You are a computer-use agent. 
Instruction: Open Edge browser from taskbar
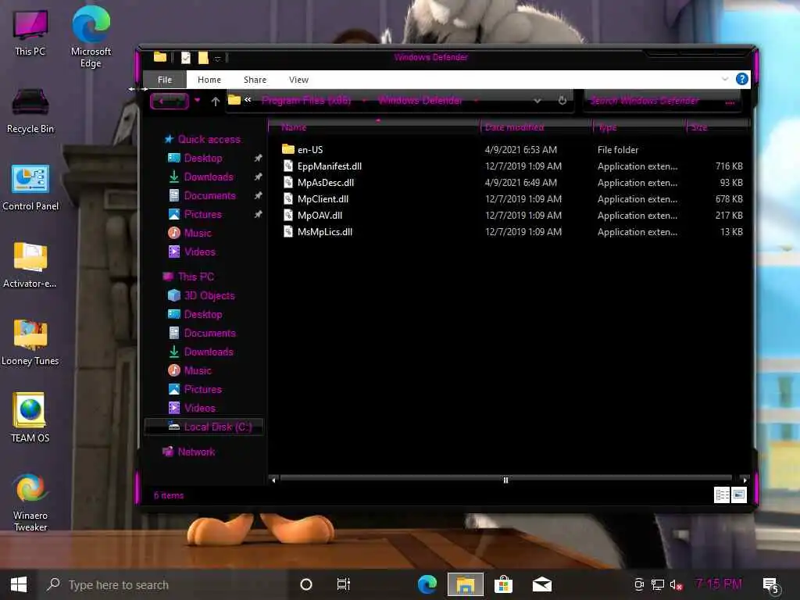click(427, 584)
